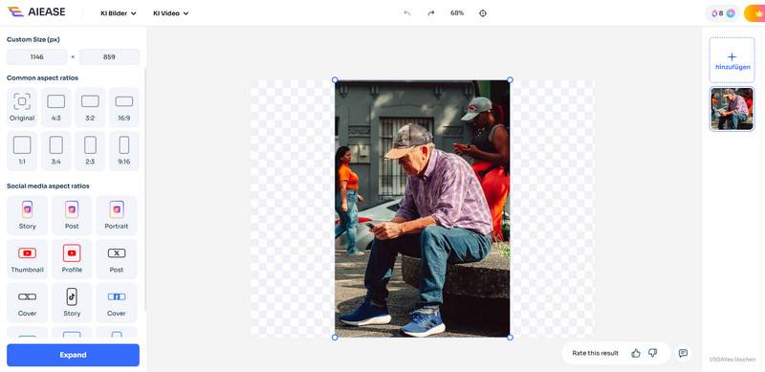765x372 pixels.
Task: Select the 1:1 aspect ratio
Action: pyautogui.click(x=22, y=151)
